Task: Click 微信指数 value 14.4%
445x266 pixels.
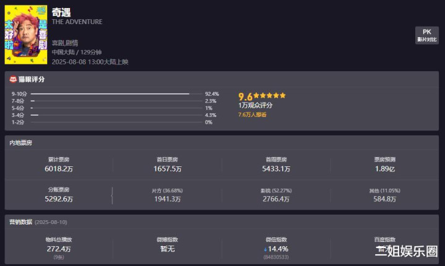Action: pos(278,249)
